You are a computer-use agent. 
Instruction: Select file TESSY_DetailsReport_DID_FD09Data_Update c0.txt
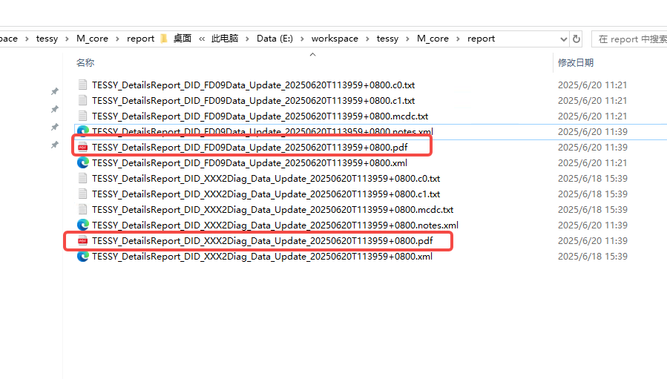(x=254, y=85)
